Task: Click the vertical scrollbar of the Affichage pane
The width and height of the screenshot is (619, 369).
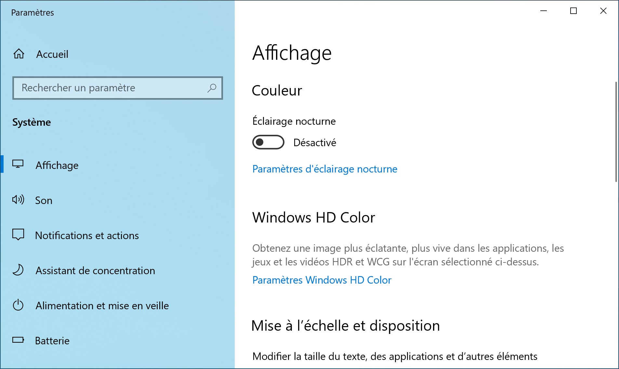Action: [616, 132]
